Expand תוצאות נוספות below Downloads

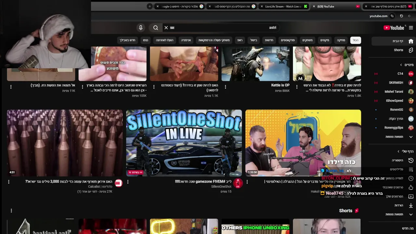click(392, 214)
